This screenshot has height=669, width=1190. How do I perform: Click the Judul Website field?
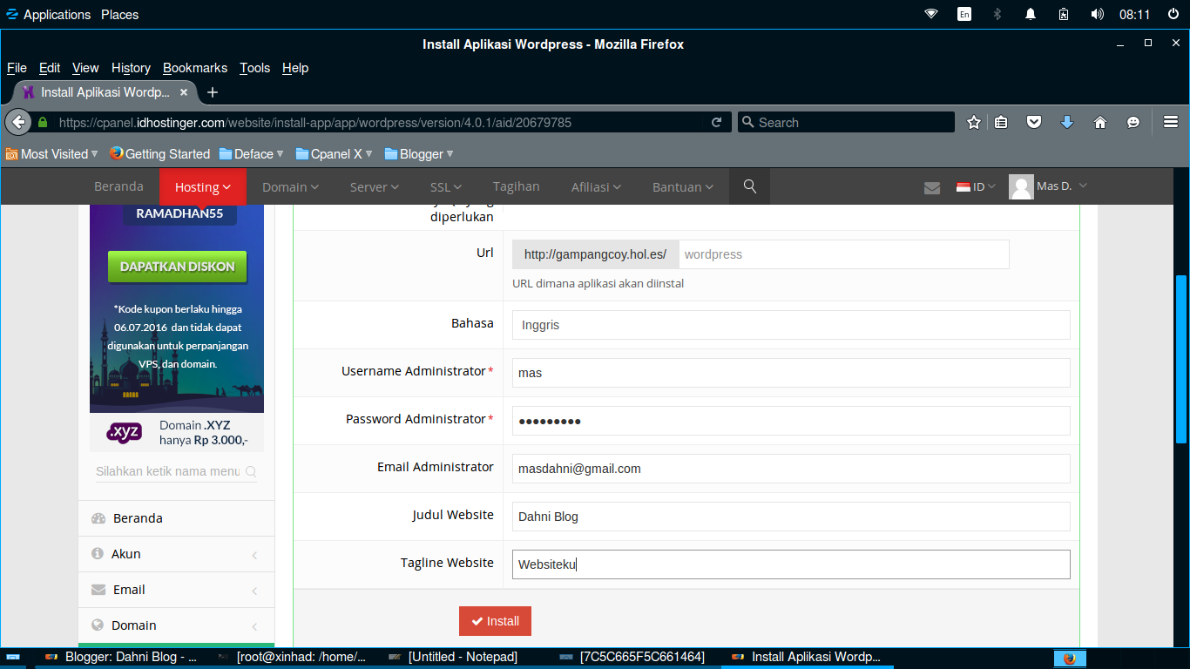tap(791, 517)
